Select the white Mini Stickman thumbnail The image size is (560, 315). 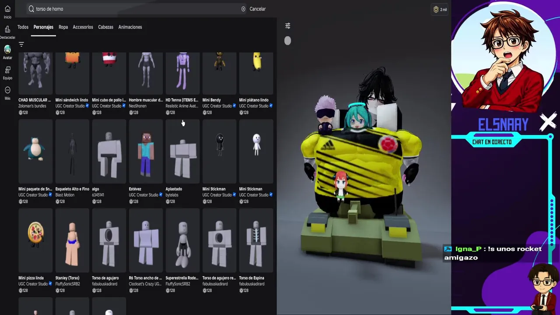256,151
